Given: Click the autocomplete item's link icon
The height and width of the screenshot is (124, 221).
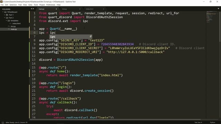Looking at the screenshot, I should [90, 37].
